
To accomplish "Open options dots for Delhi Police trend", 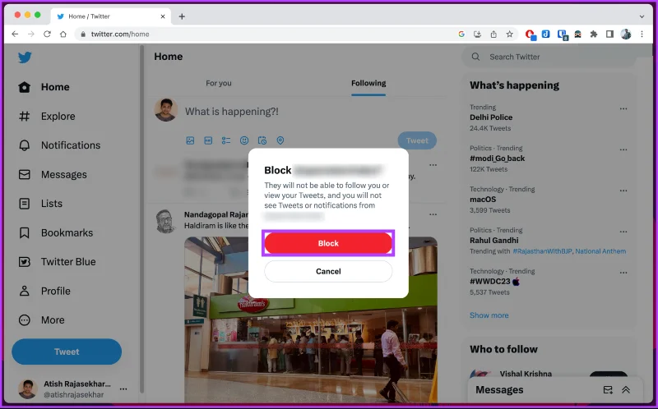I will [623, 108].
